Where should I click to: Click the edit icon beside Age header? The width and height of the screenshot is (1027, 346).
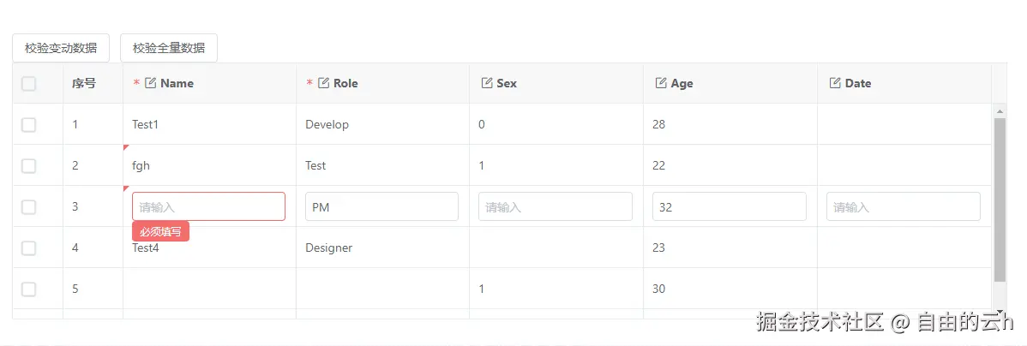[661, 83]
